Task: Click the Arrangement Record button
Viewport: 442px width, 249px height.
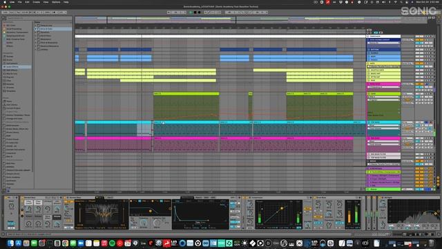Action: [200, 12]
